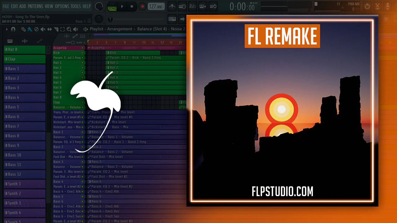Select the Synth 1 pattern in the picker
The image size is (397, 223).
coord(25,184)
